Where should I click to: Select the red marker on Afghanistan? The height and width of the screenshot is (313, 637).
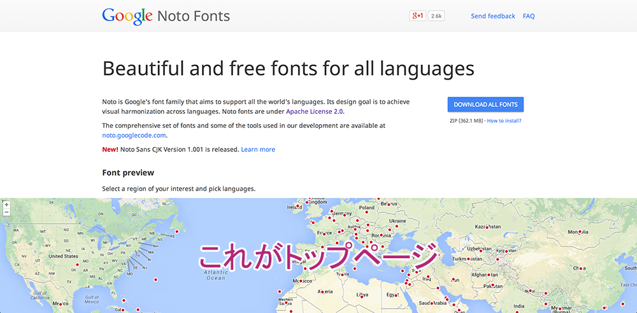coord(489,275)
